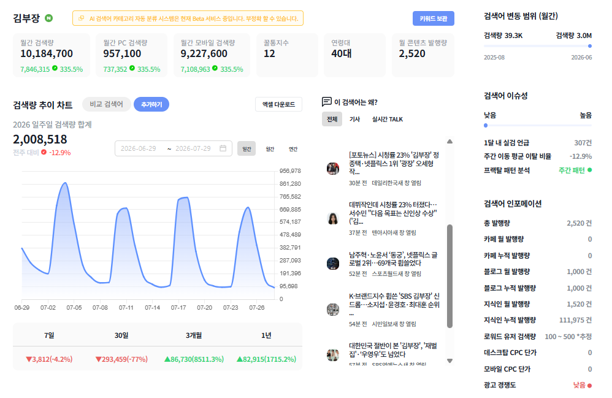The image size is (612, 398).
Task: Switch chart to 월간 interval
Action: coord(270,148)
